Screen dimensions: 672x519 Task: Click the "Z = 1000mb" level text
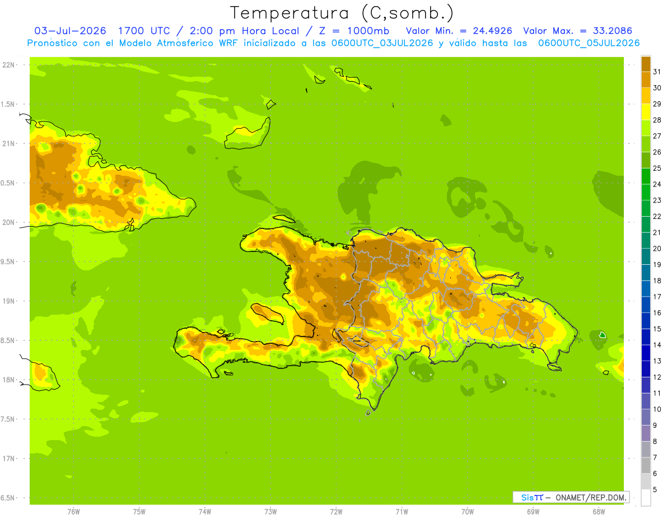(x=354, y=31)
